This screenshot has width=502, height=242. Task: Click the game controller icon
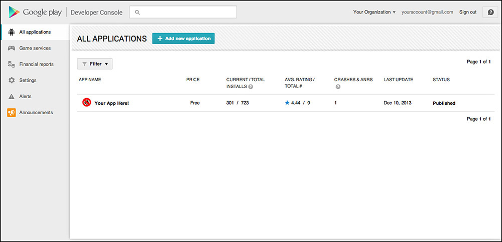[11, 48]
